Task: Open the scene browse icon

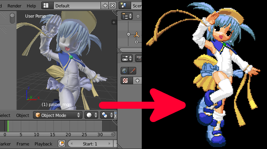Action: [x=124, y=6]
